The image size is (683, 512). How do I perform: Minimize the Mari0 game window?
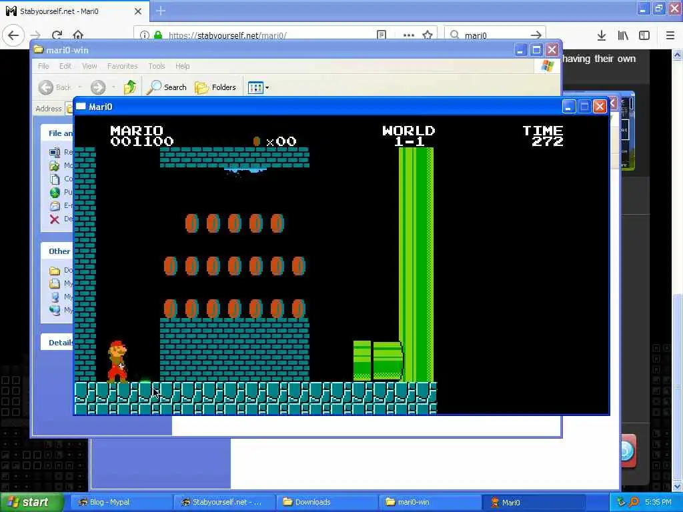[x=568, y=107]
